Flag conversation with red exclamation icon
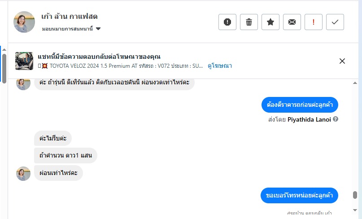This screenshot has height=219, width=362. [314, 22]
